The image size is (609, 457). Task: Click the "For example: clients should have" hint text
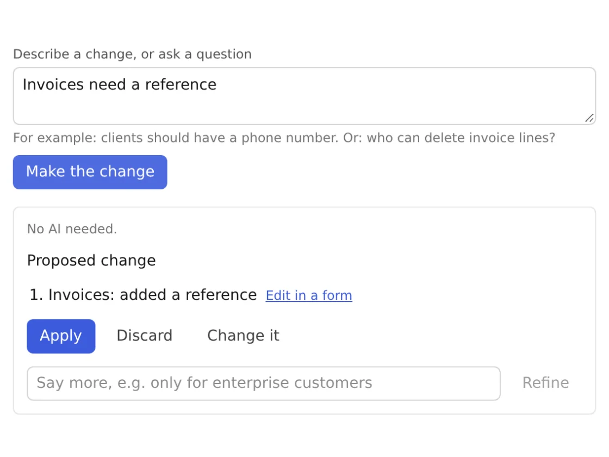[x=284, y=138]
